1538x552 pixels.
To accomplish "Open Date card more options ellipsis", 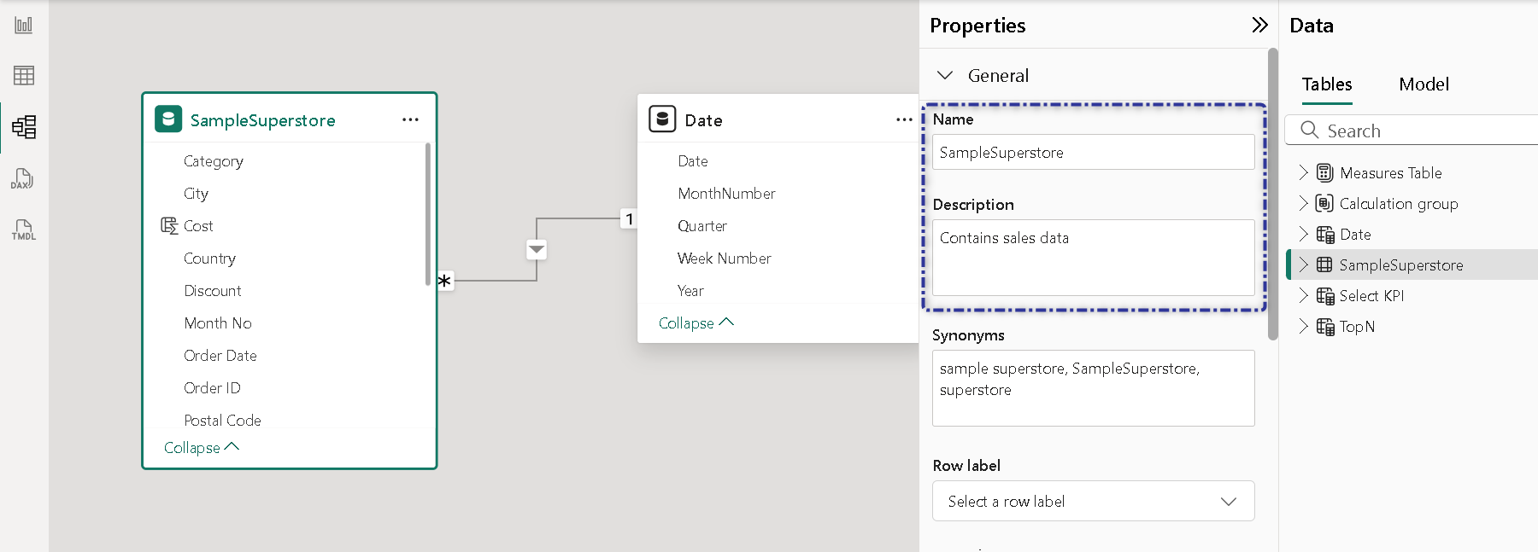I will 904,119.
